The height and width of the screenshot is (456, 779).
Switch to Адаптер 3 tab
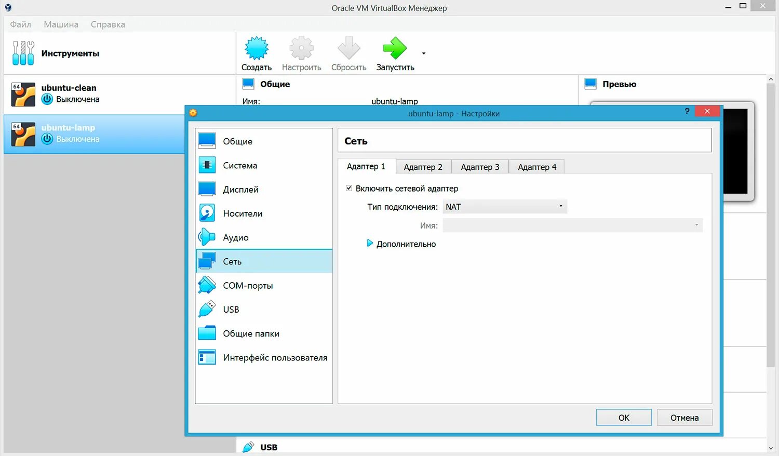coord(480,167)
